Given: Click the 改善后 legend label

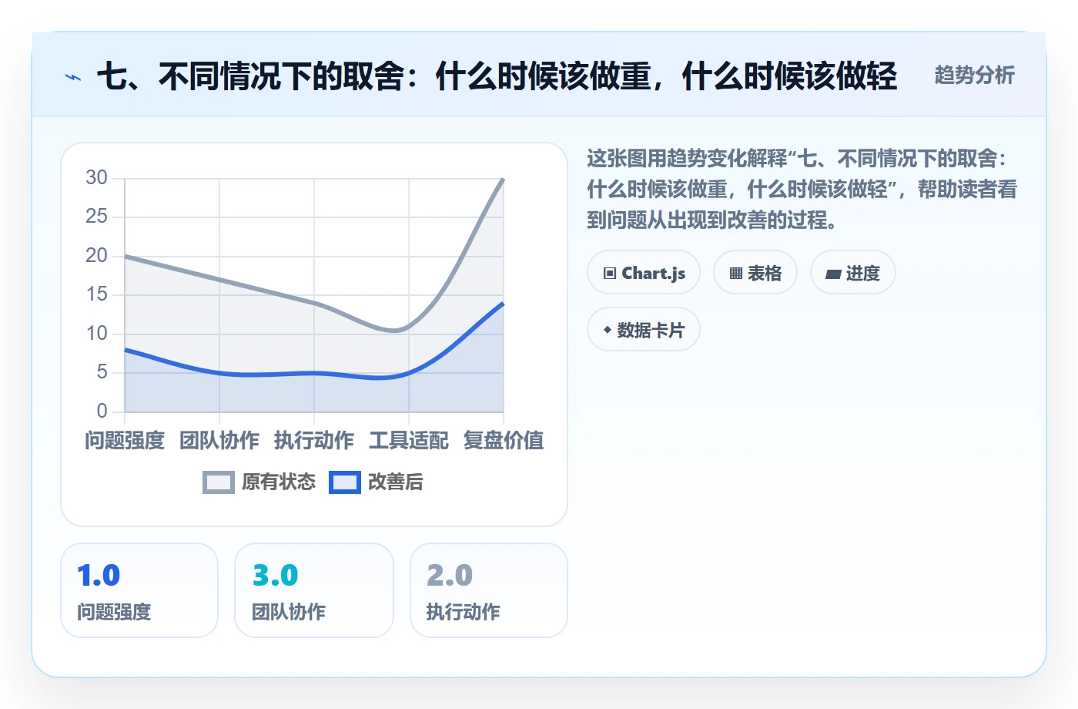Looking at the screenshot, I should (x=396, y=482).
